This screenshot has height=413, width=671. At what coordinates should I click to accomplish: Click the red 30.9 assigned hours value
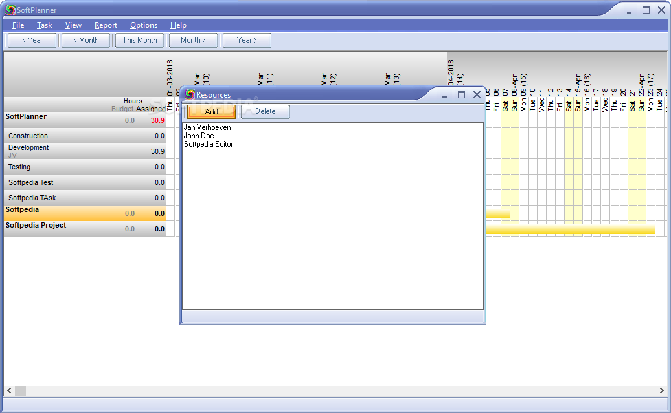coord(157,120)
